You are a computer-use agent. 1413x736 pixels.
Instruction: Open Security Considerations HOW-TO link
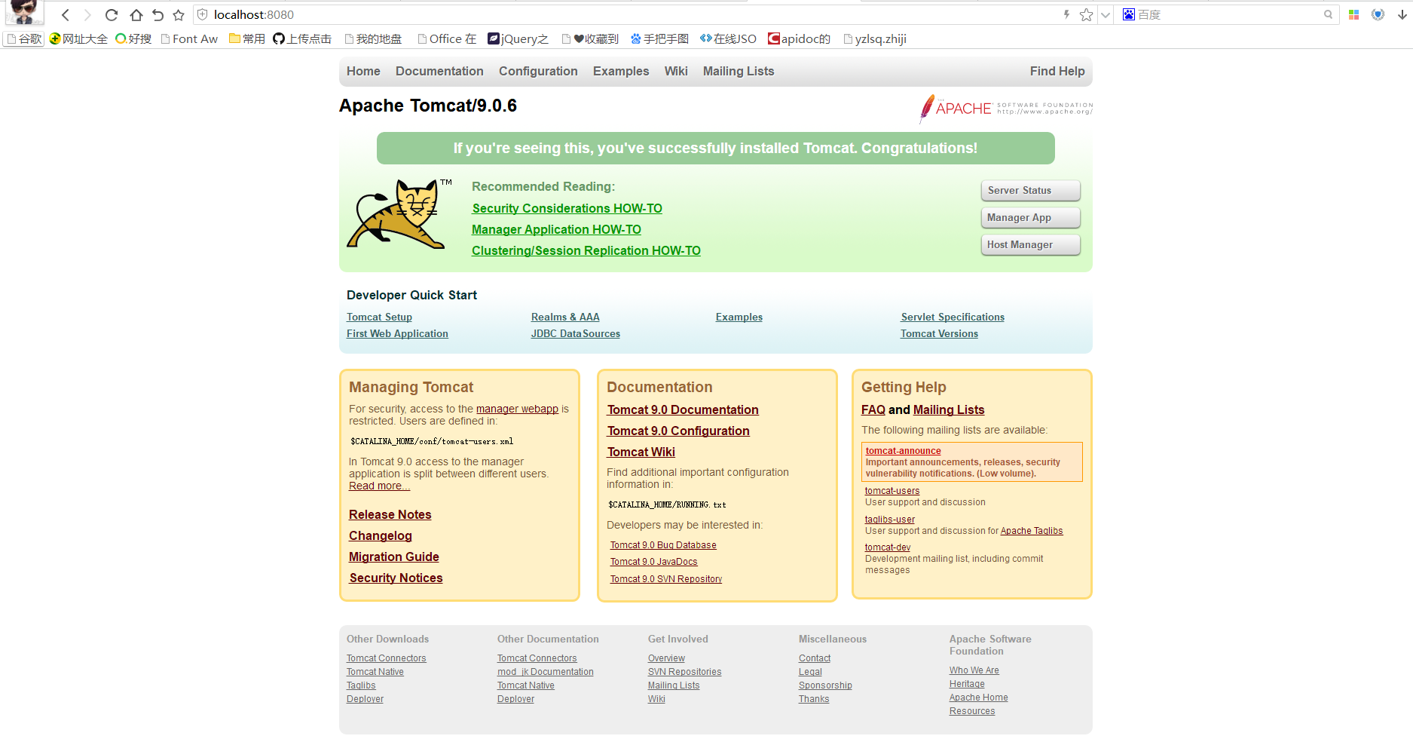pos(567,208)
